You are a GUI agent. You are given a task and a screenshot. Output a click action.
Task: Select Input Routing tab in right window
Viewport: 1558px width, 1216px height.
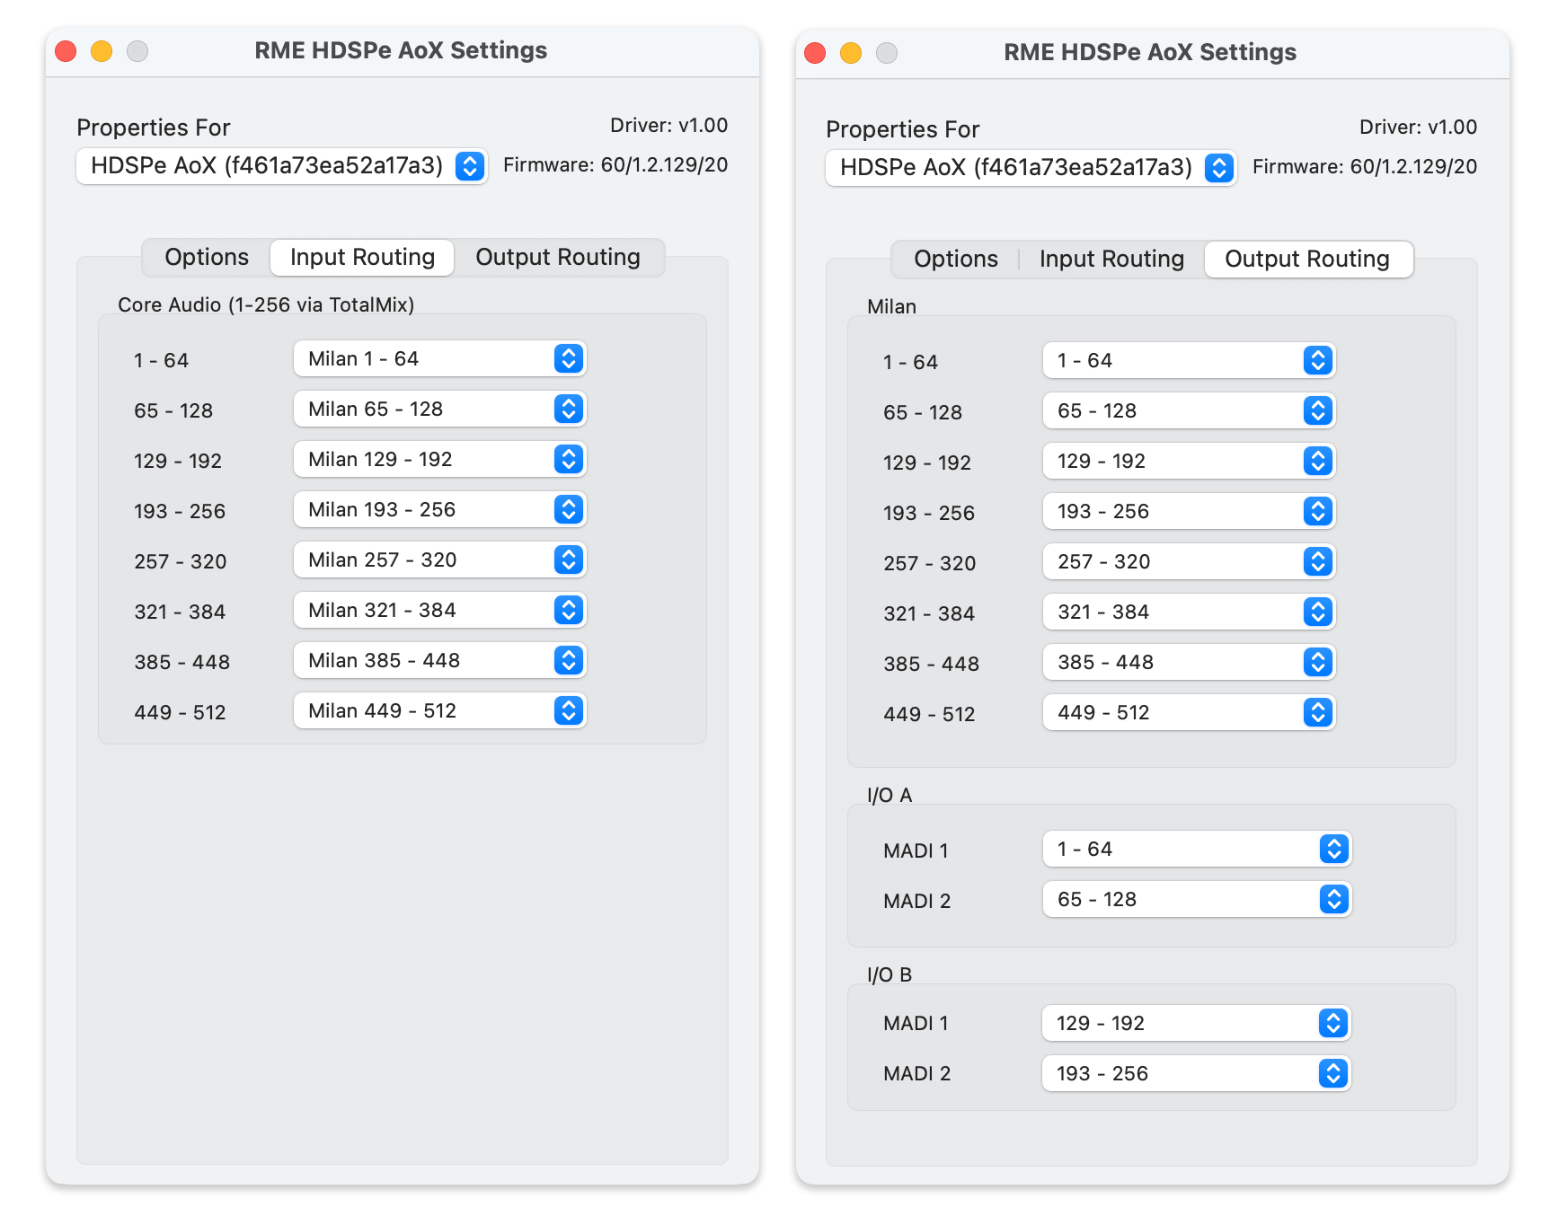(x=1111, y=260)
